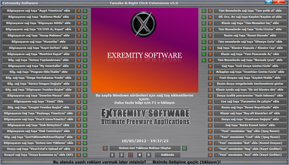Open the "Hakkında" about button

[x=168, y=155]
